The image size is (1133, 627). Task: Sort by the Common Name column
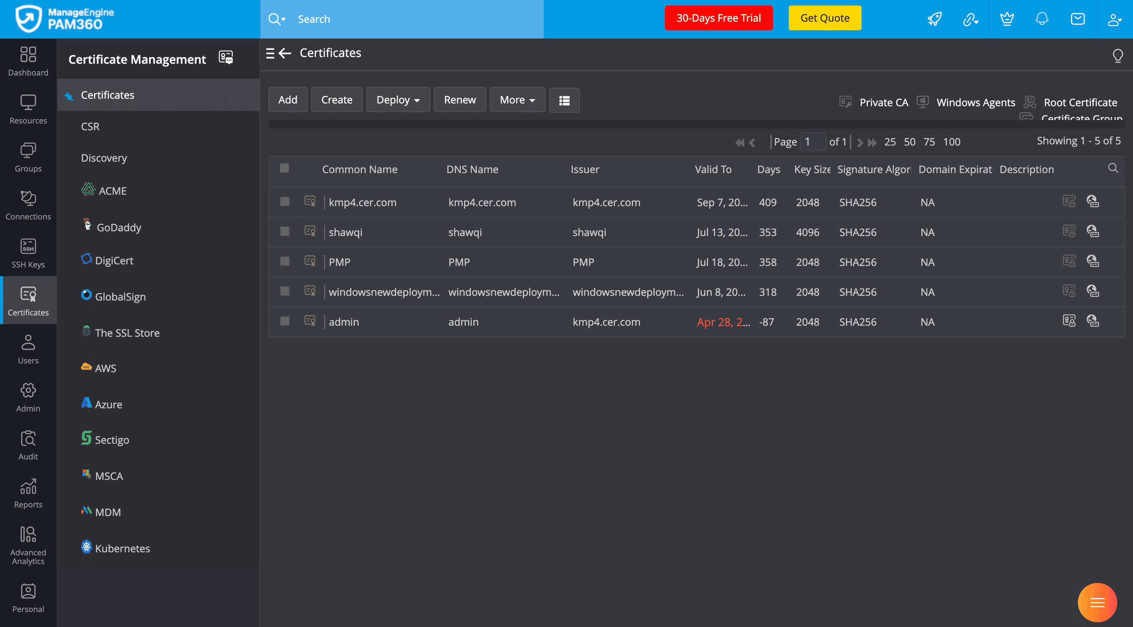pyautogui.click(x=359, y=169)
